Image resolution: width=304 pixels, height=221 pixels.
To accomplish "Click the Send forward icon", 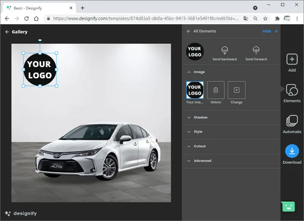I will 256,50.
